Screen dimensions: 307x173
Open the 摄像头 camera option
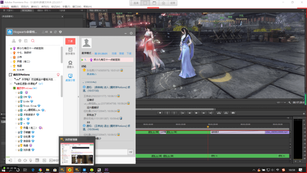tap(70, 63)
